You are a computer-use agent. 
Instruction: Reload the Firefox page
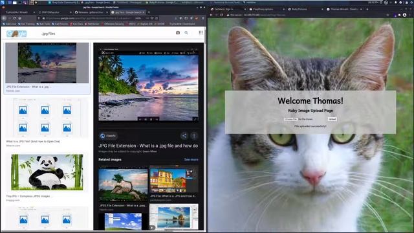[14, 18]
